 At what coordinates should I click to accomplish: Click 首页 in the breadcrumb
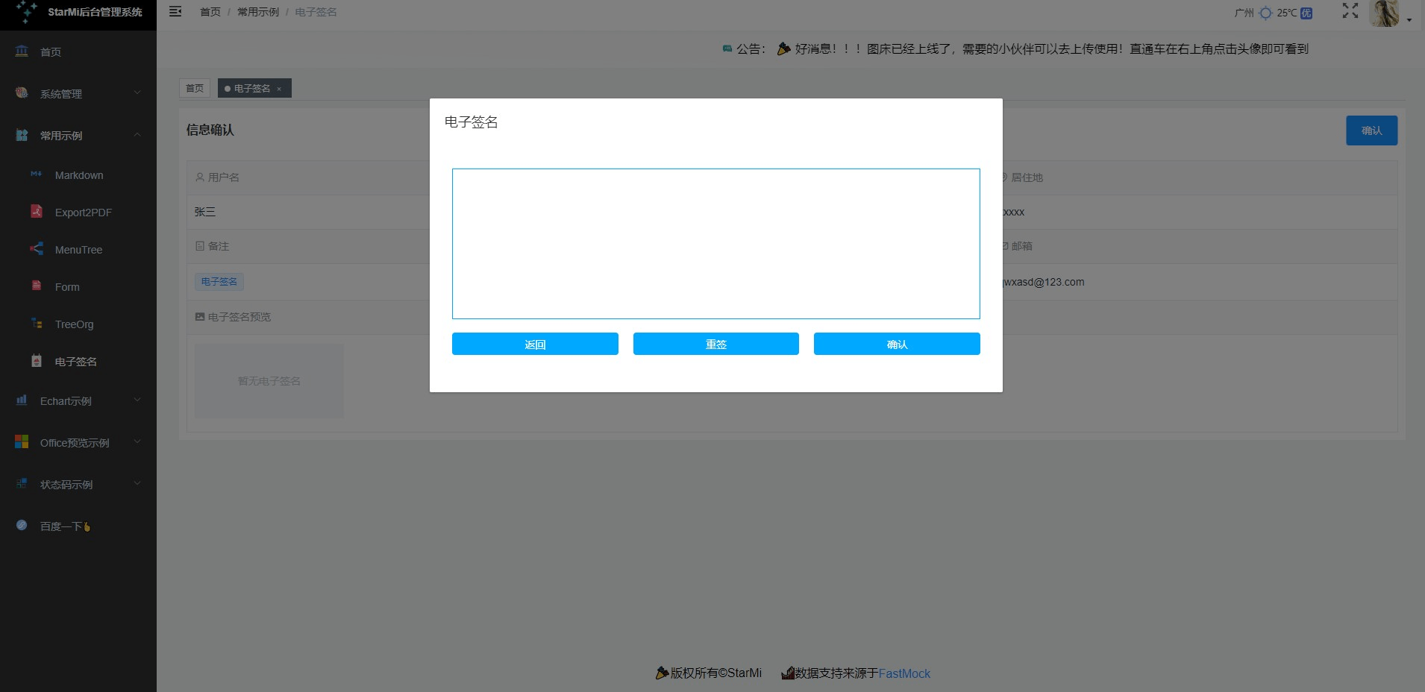(210, 12)
